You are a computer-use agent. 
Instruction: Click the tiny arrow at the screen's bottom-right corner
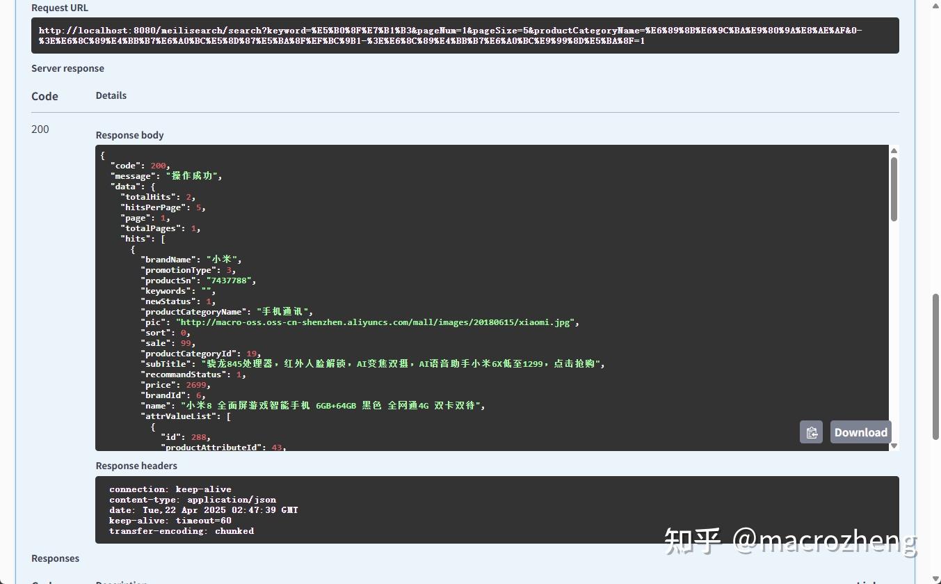(935, 578)
